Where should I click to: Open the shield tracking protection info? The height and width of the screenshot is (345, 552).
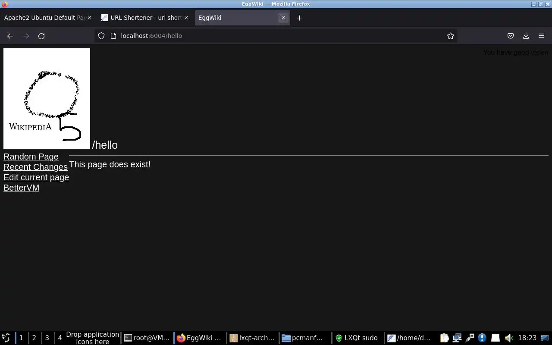pyautogui.click(x=101, y=36)
